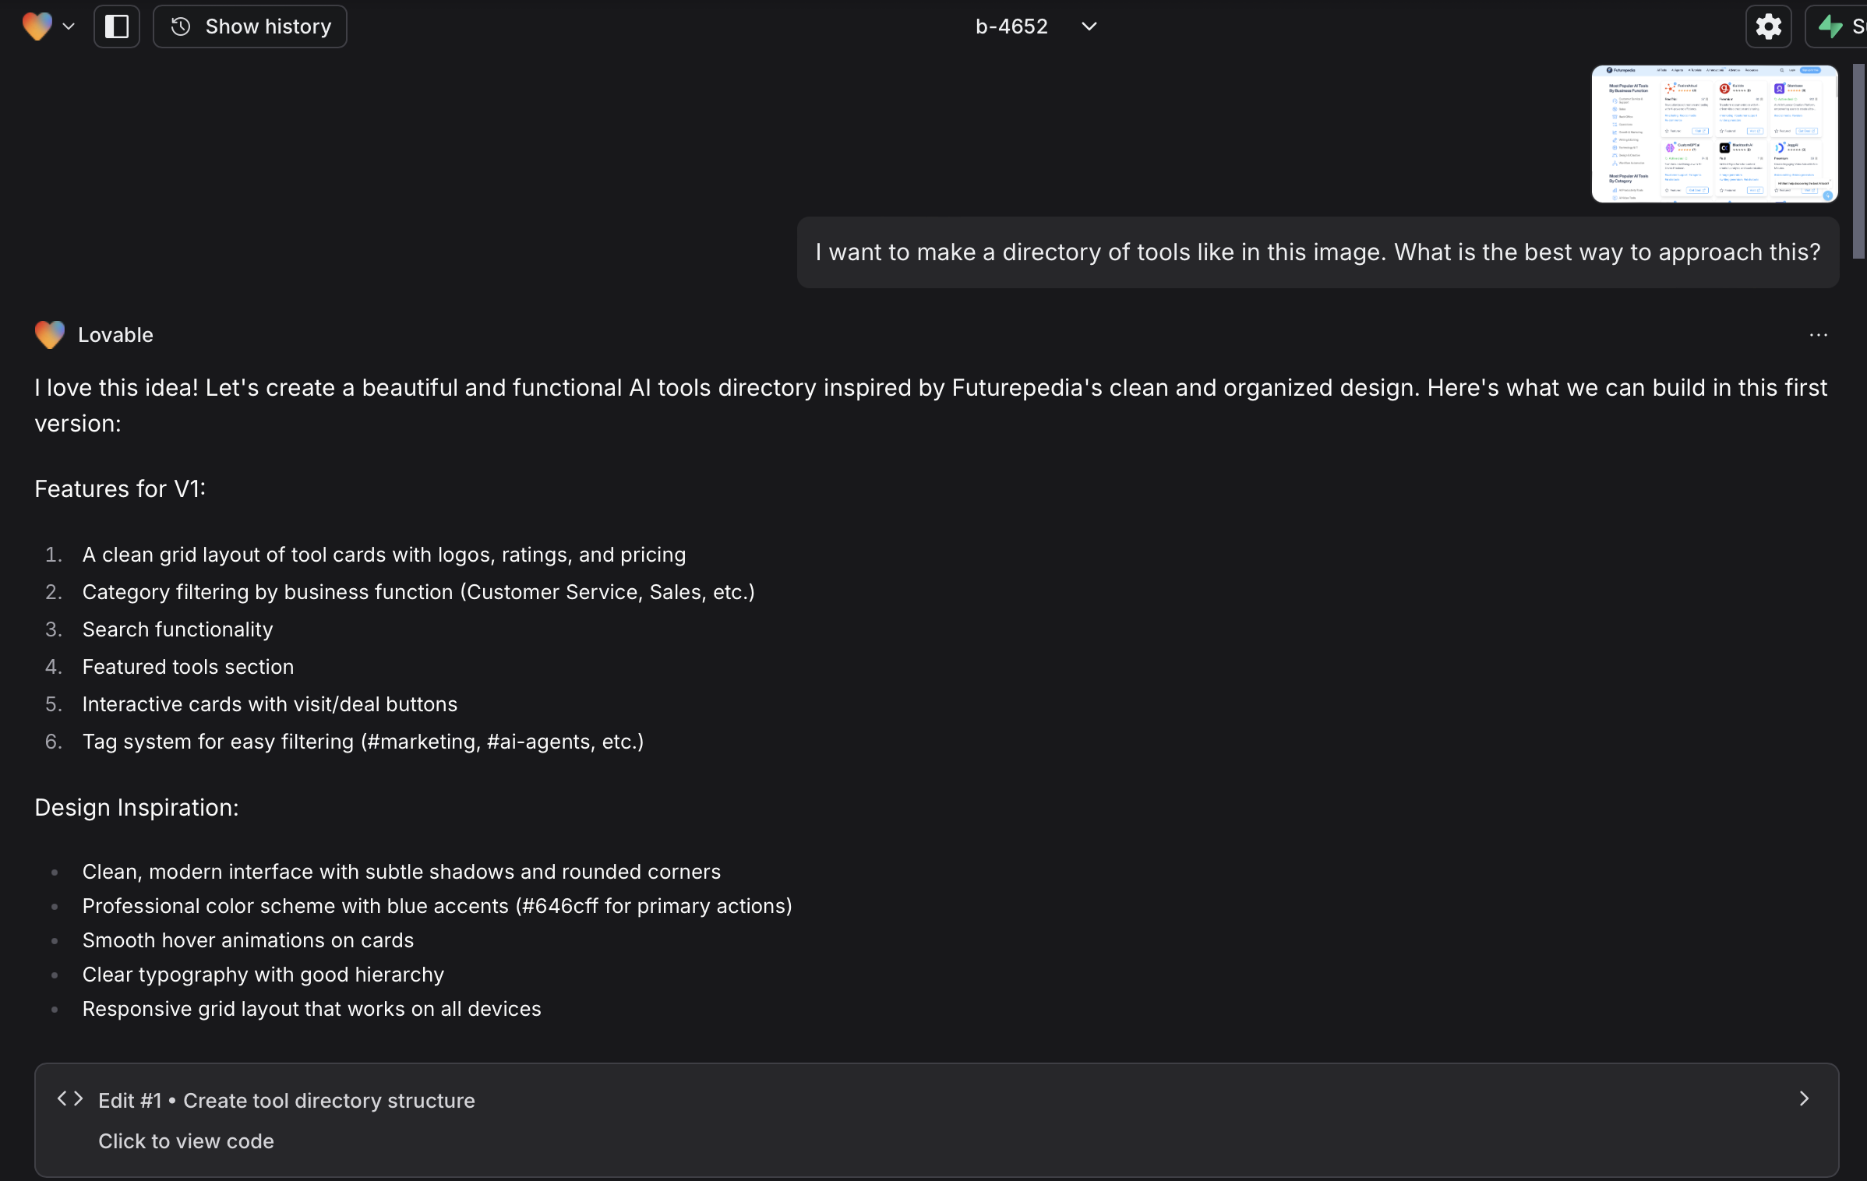The height and width of the screenshot is (1181, 1867).
Task: Expand the dropdown next to b-4652
Action: click(x=1088, y=26)
